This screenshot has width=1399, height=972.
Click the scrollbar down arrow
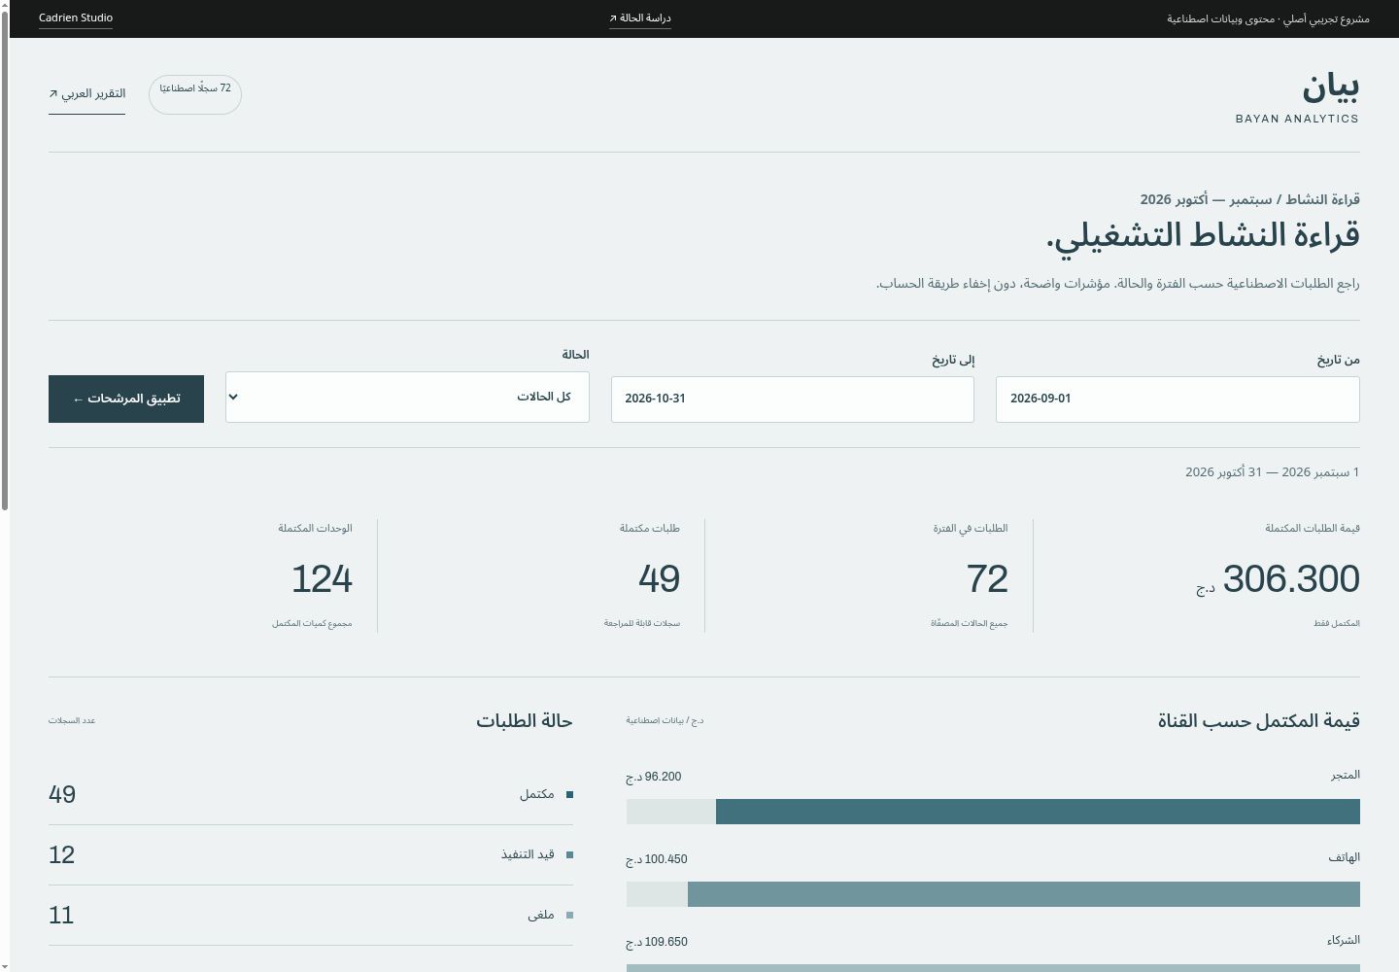pos(5,967)
